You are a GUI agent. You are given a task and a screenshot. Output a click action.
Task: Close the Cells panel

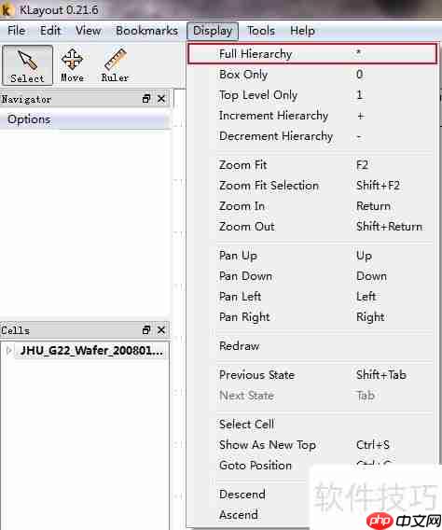tap(161, 330)
